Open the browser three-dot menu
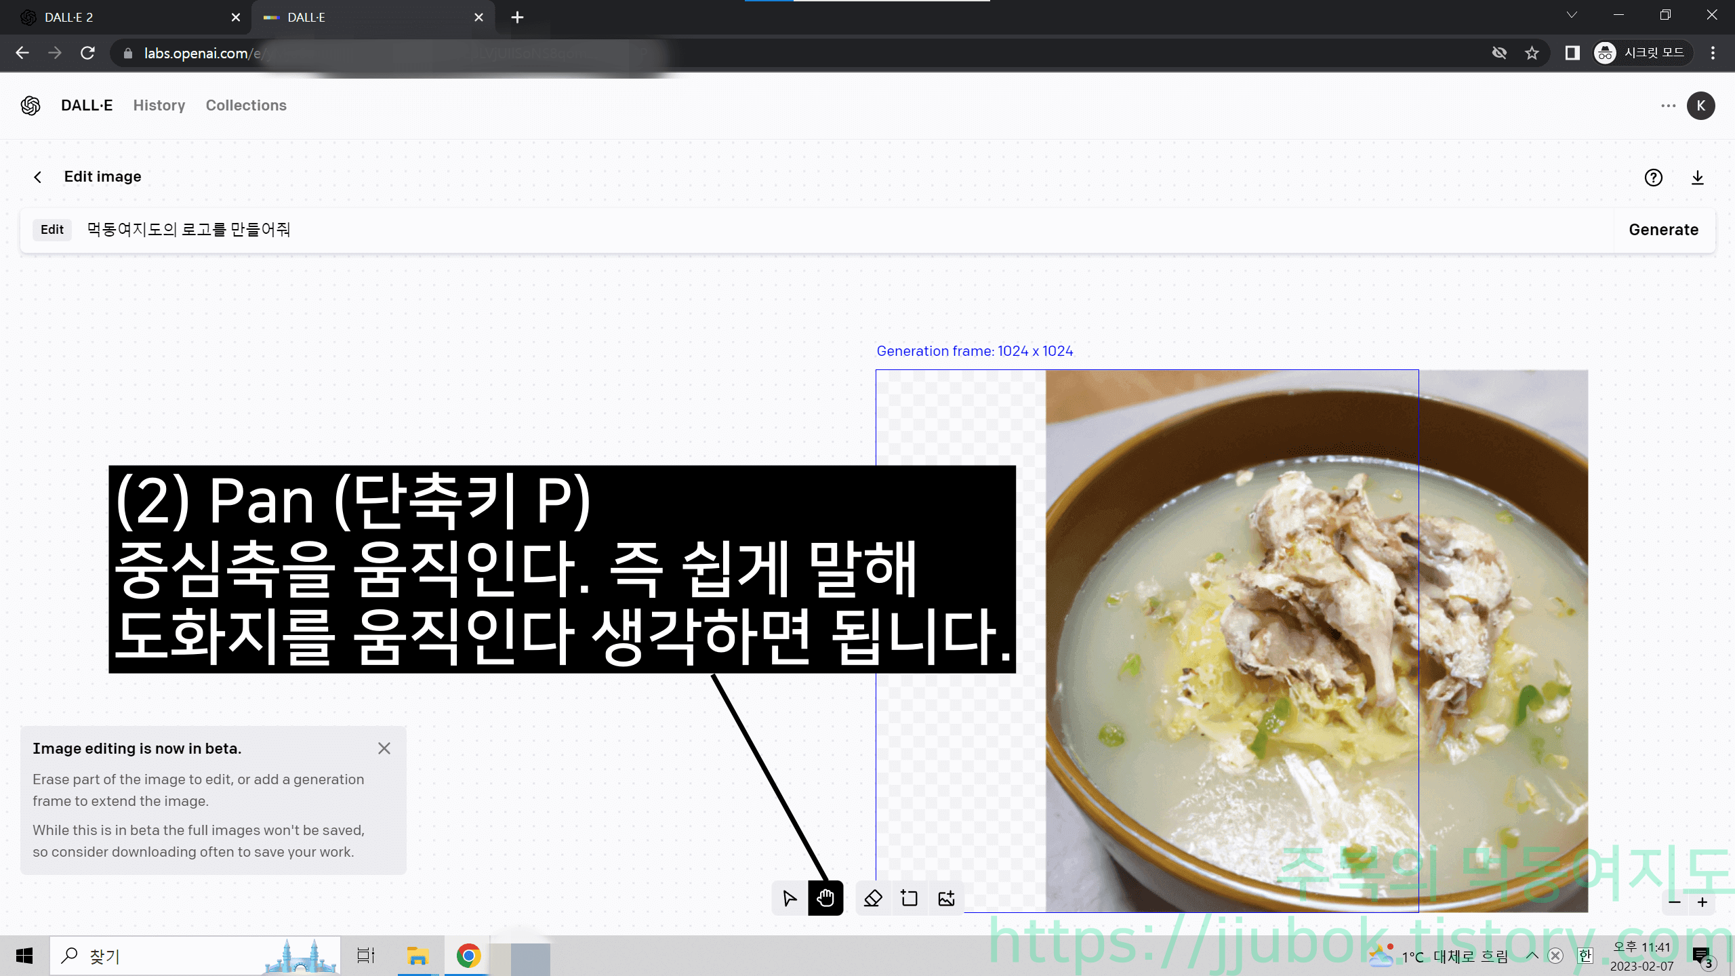This screenshot has width=1735, height=976. click(x=1713, y=53)
